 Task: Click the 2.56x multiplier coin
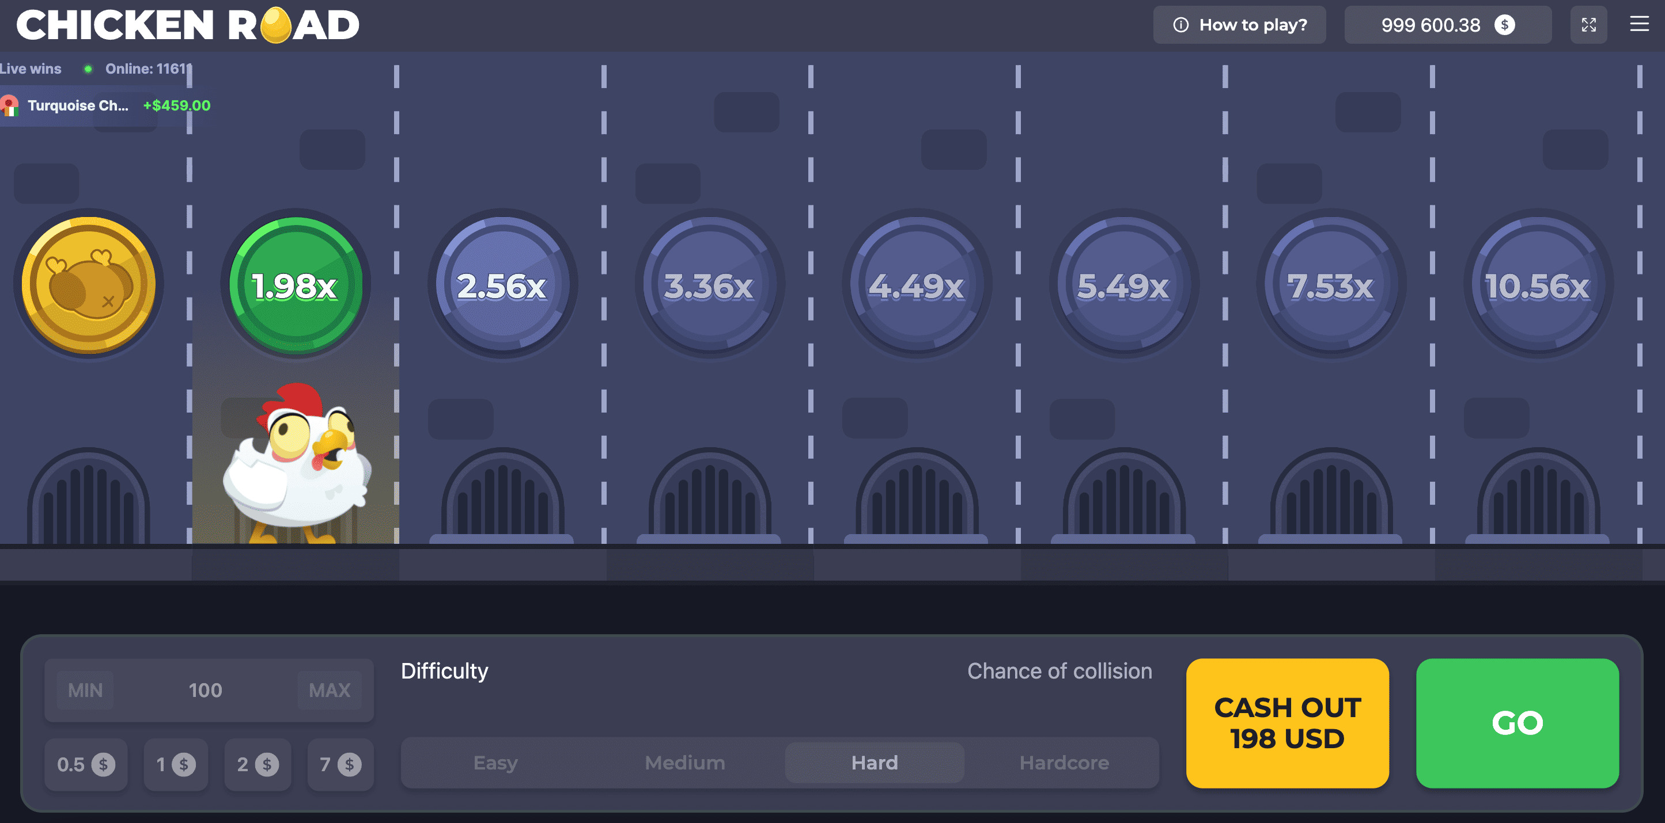(x=502, y=285)
